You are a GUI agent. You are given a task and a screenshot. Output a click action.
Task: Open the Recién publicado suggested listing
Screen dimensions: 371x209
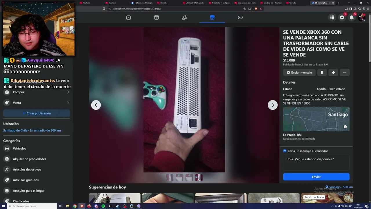(327, 198)
